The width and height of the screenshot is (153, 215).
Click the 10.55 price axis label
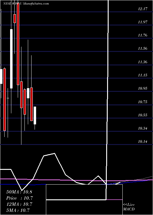pyautogui.click(x=143, y=115)
